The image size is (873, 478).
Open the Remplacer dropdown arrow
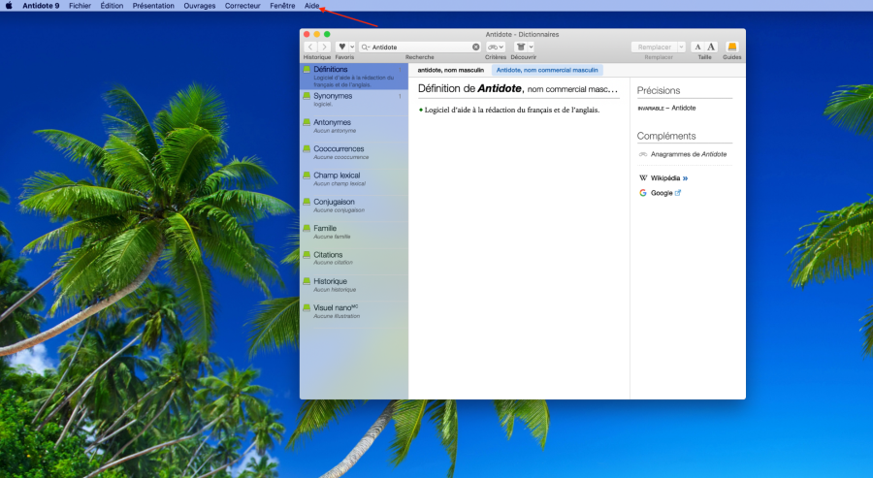pyautogui.click(x=681, y=47)
